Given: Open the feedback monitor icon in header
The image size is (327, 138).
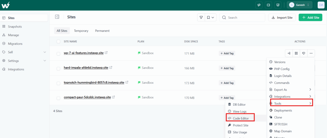Looking at the screenshot, I should tap(278, 5).
